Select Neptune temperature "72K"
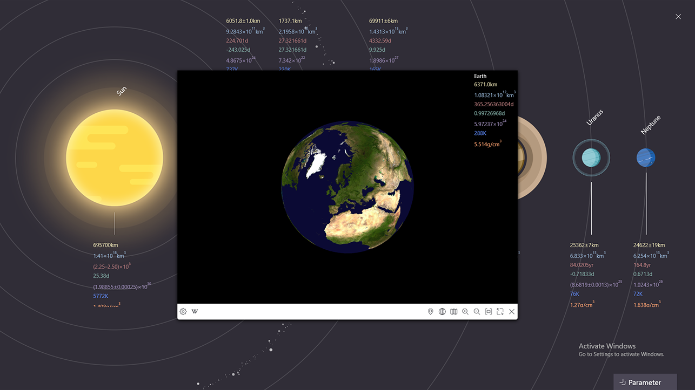The image size is (695, 390). [638, 294]
